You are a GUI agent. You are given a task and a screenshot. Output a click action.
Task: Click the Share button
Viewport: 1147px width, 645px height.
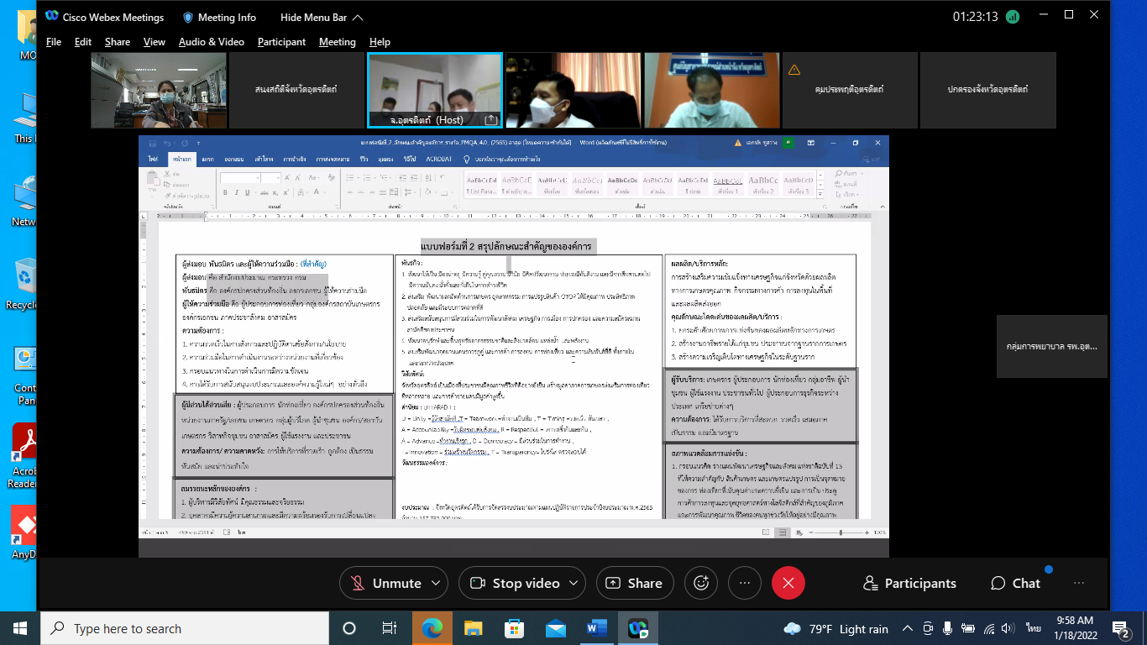[x=634, y=583]
